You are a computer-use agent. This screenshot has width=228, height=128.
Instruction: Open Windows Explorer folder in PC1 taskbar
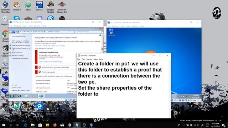(26, 96)
